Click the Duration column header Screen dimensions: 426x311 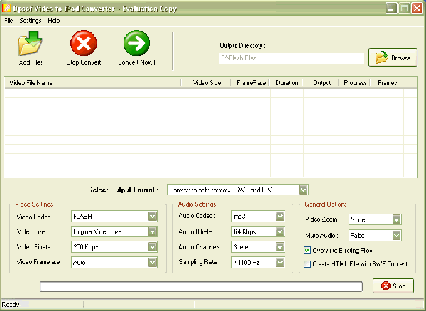coord(286,83)
